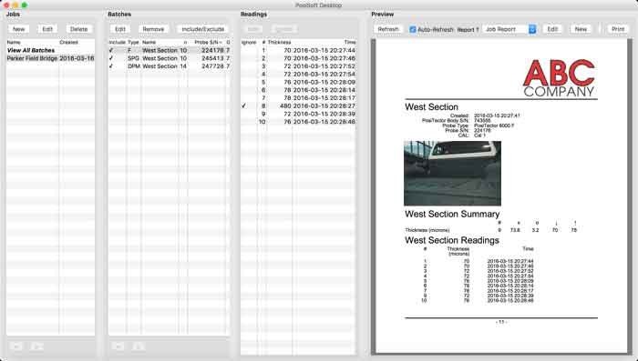
Task: Open the Job Report dropdown
Action: point(509,29)
